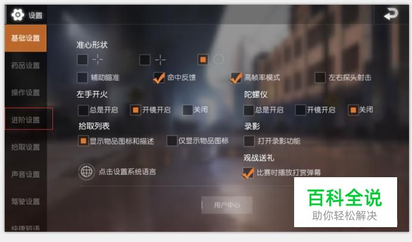This screenshot has width=412, height=242.
Task: Click the 百科全说 watermark logo
Action: point(345,202)
